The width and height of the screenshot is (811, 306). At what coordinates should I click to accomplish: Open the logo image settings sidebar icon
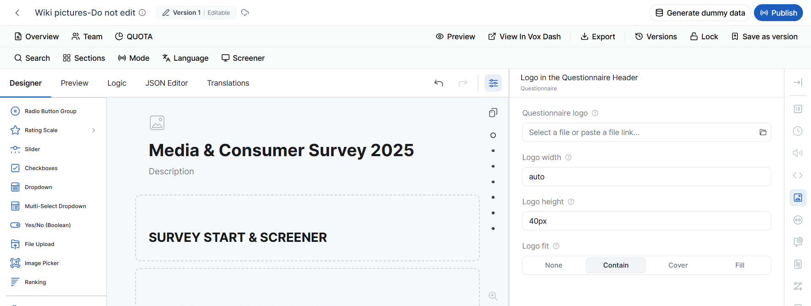coord(798,198)
